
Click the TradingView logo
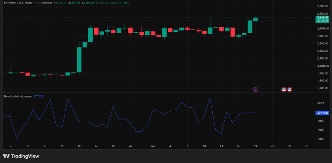pos(21,156)
